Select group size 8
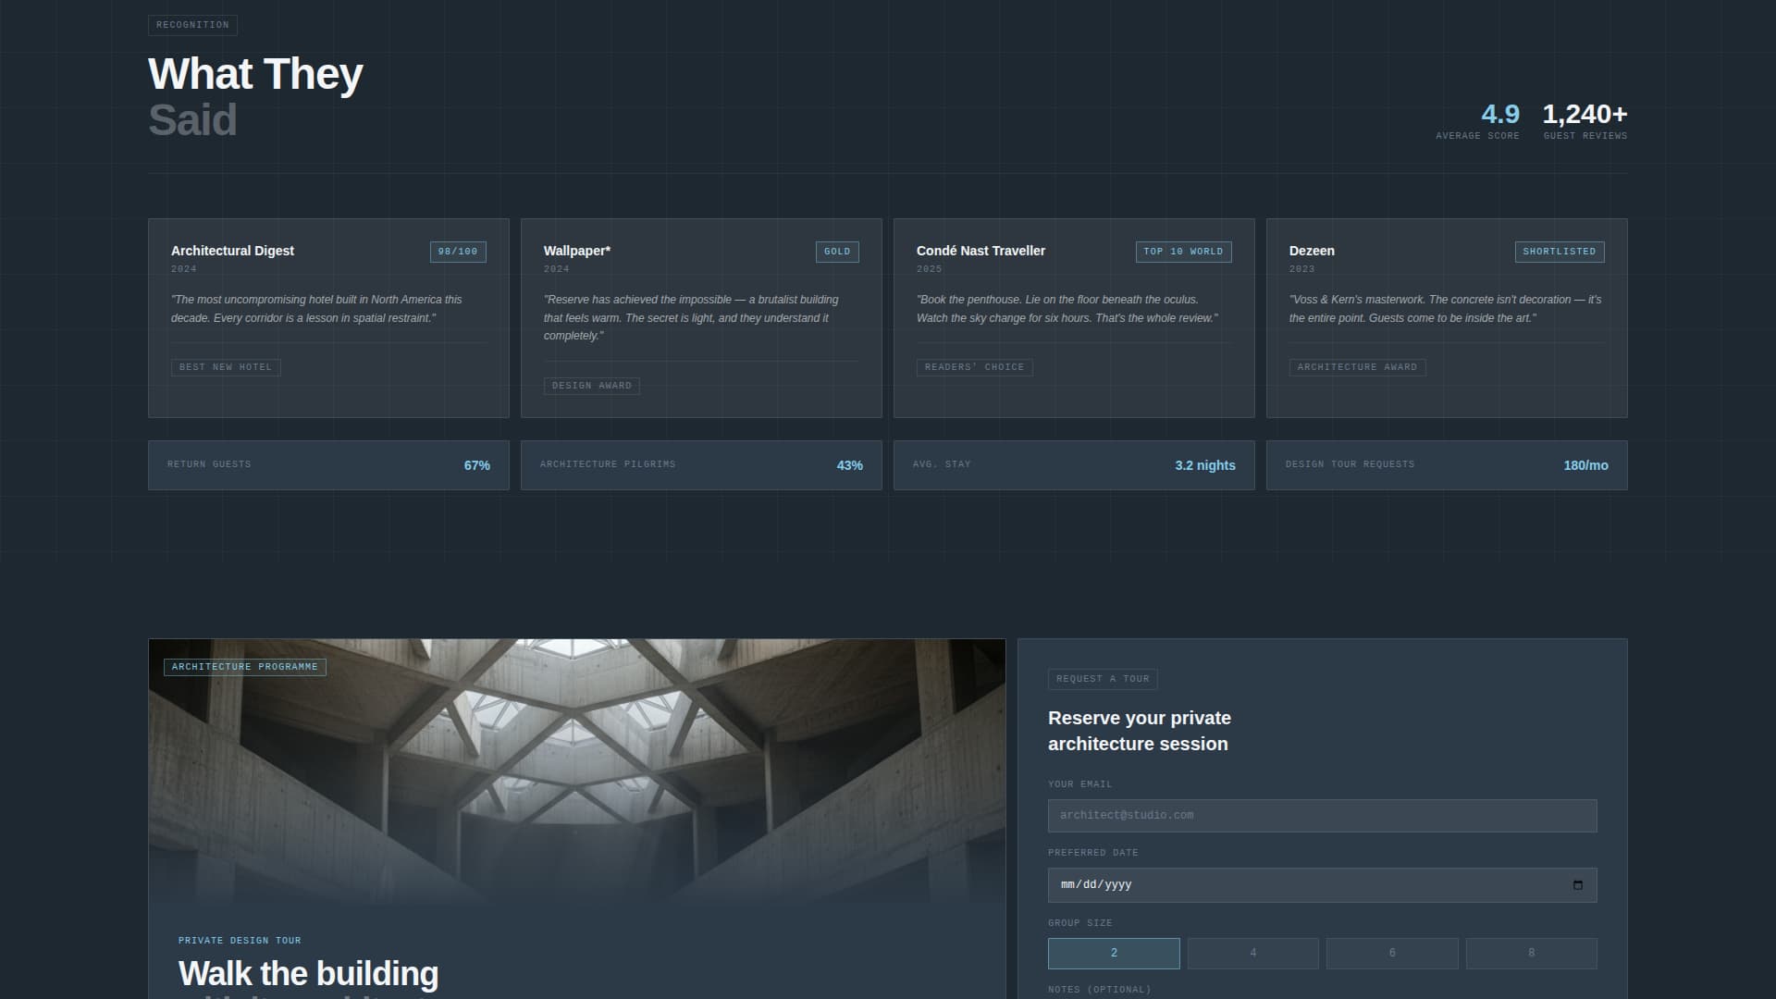This screenshot has height=999, width=1776. coord(1531,952)
